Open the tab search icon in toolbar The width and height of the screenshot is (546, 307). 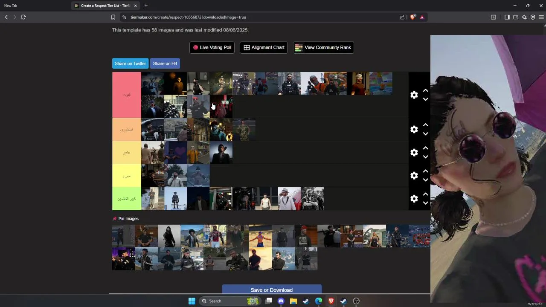(x=494, y=17)
